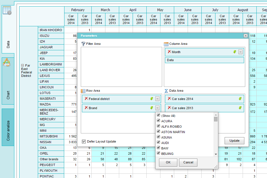Screen dimensions: 267x178
Task: Click the June column header
Action: (188, 10)
